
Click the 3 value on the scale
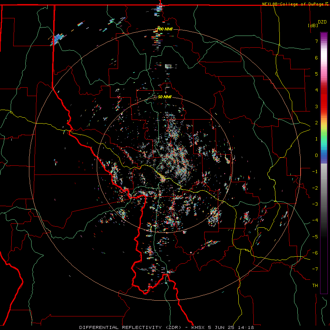316,106
